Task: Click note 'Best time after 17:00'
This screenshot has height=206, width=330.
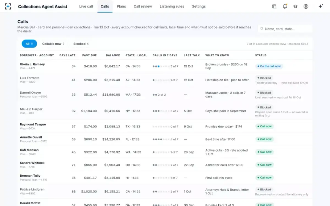Action: tap(220, 139)
